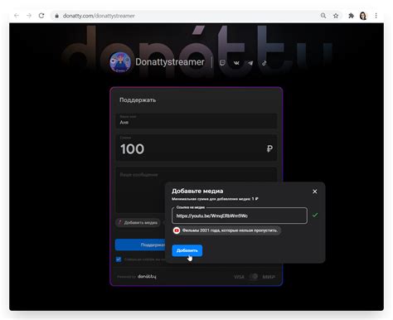Click the blue Добавить button in popup
The height and width of the screenshot is (320, 393).
[187, 250]
